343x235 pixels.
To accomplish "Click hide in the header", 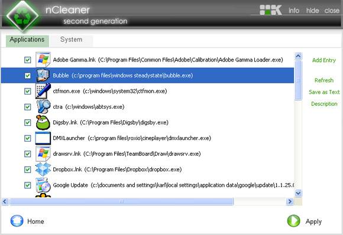I will click(x=312, y=11).
